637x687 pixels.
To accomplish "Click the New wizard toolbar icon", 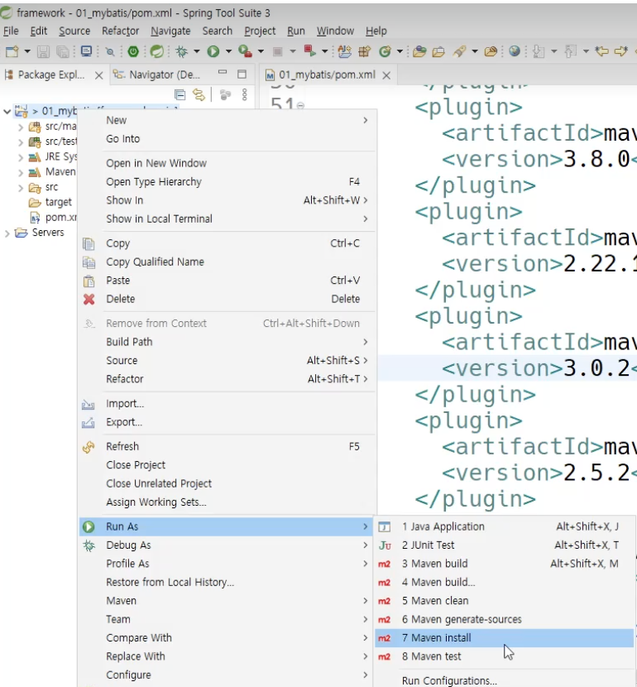I will 12,51.
